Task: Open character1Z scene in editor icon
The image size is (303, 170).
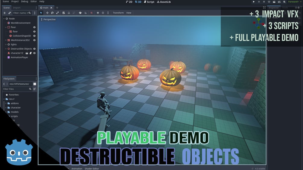Action: 27,53
